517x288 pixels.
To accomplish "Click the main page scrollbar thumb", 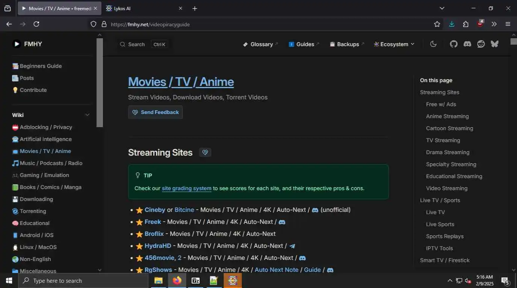I will [x=514, y=41].
